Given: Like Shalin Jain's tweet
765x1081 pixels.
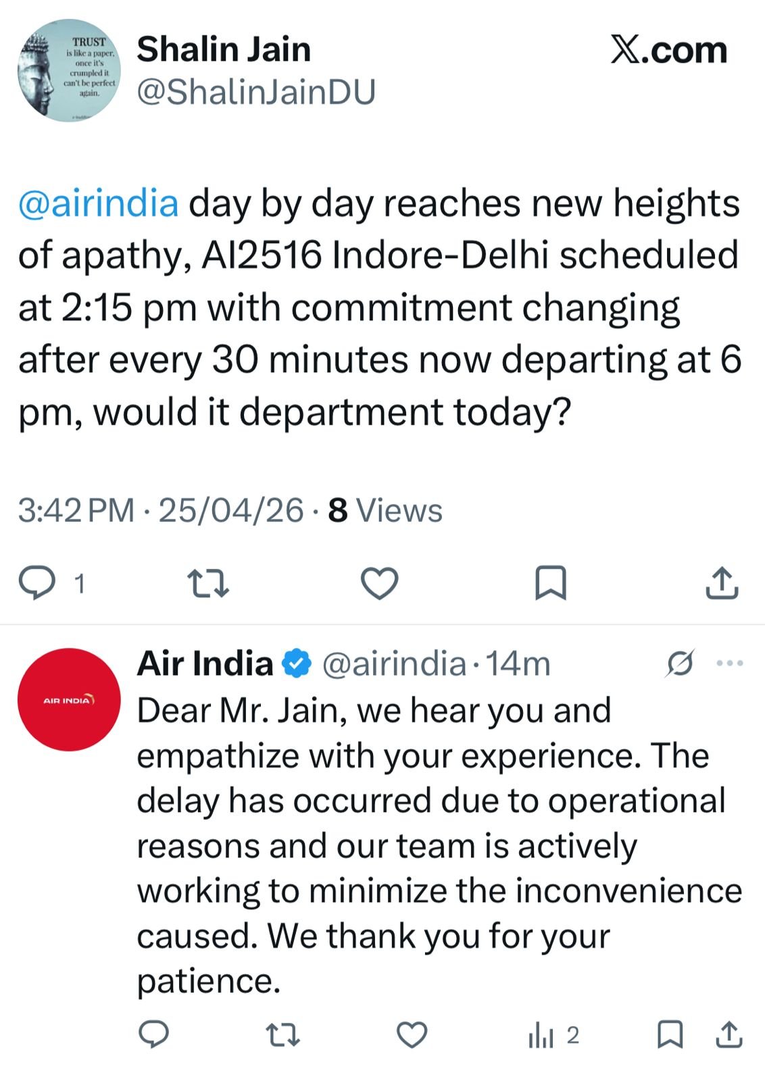Looking at the screenshot, I should pyautogui.click(x=379, y=583).
